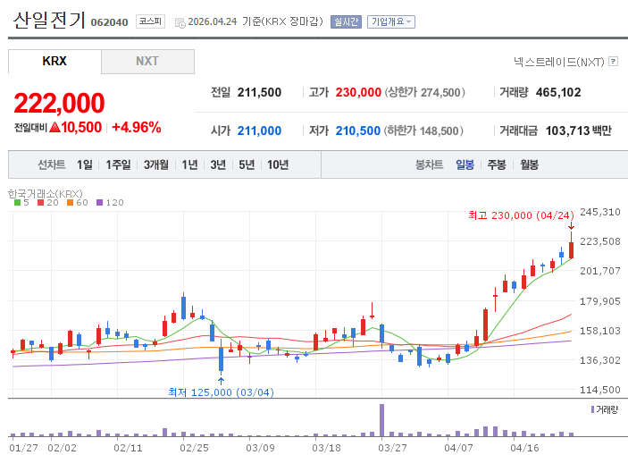Select the 월봉 candle chart

(529, 164)
